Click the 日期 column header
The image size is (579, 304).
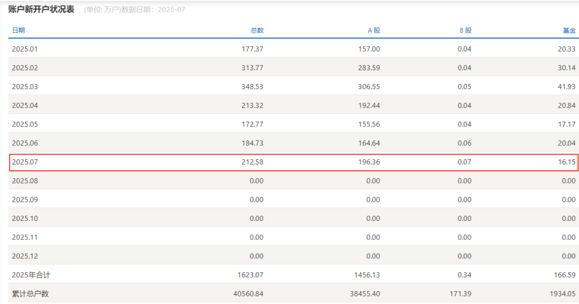click(18, 31)
